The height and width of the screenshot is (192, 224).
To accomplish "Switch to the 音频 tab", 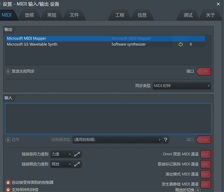I will (29, 15).
